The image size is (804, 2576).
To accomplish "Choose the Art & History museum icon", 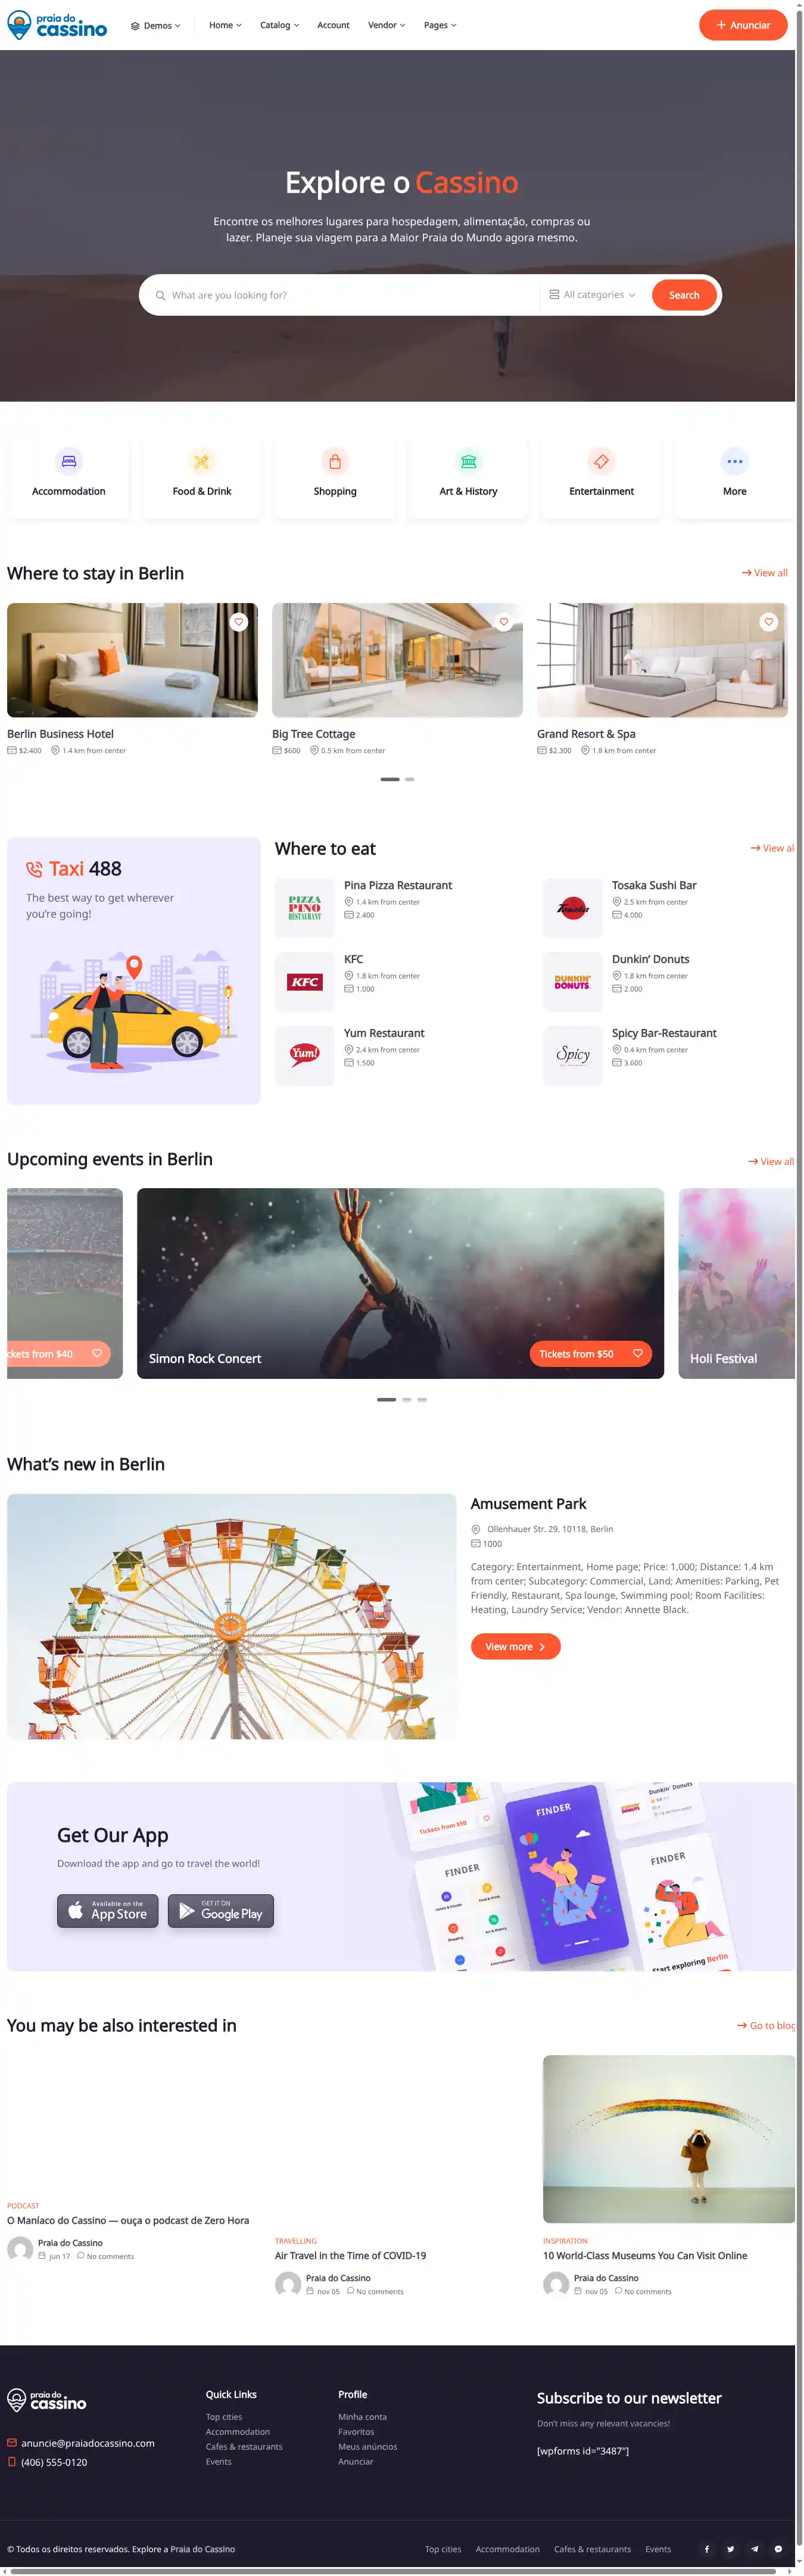I will tap(468, 461).
